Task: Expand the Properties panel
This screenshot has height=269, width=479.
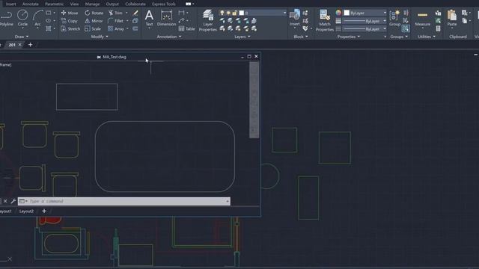Action: 349,37
